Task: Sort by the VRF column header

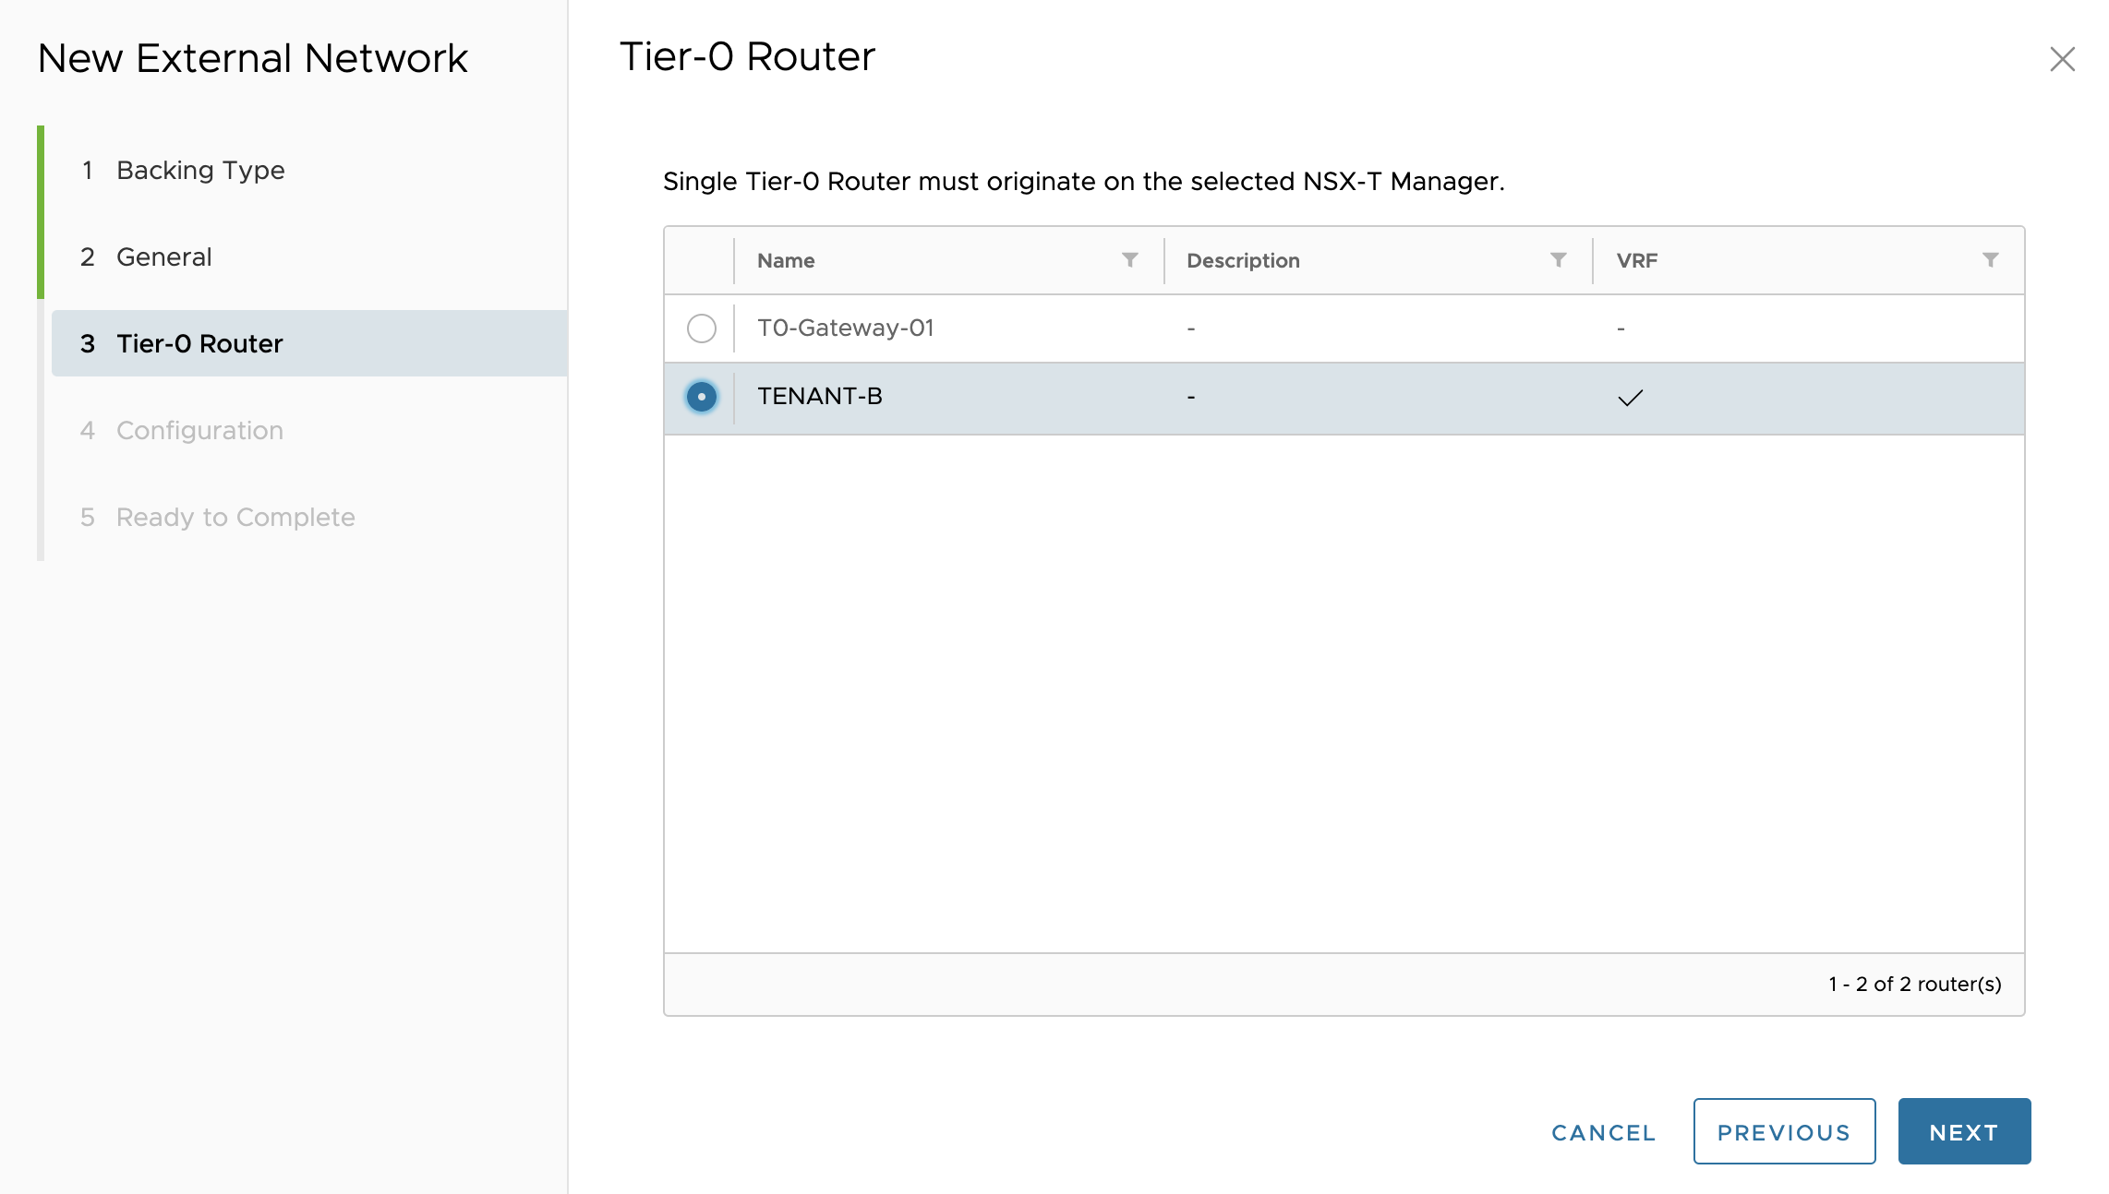Action: coord(1636,260)
